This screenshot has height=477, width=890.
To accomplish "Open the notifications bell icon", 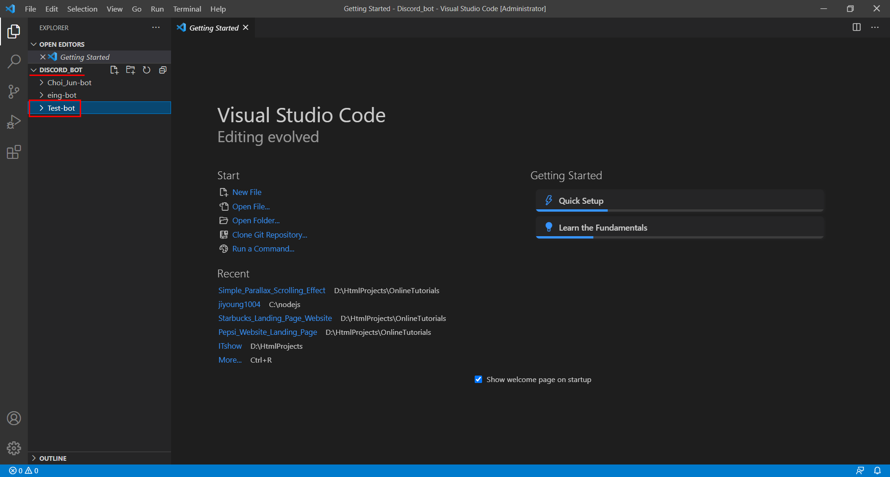I will 877,471.
